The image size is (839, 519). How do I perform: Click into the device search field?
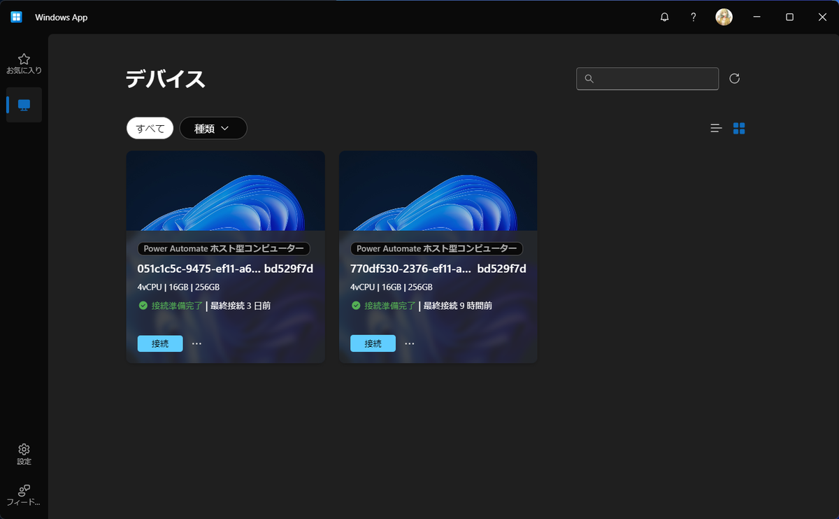pyautogui.click(x=647, y=78)
